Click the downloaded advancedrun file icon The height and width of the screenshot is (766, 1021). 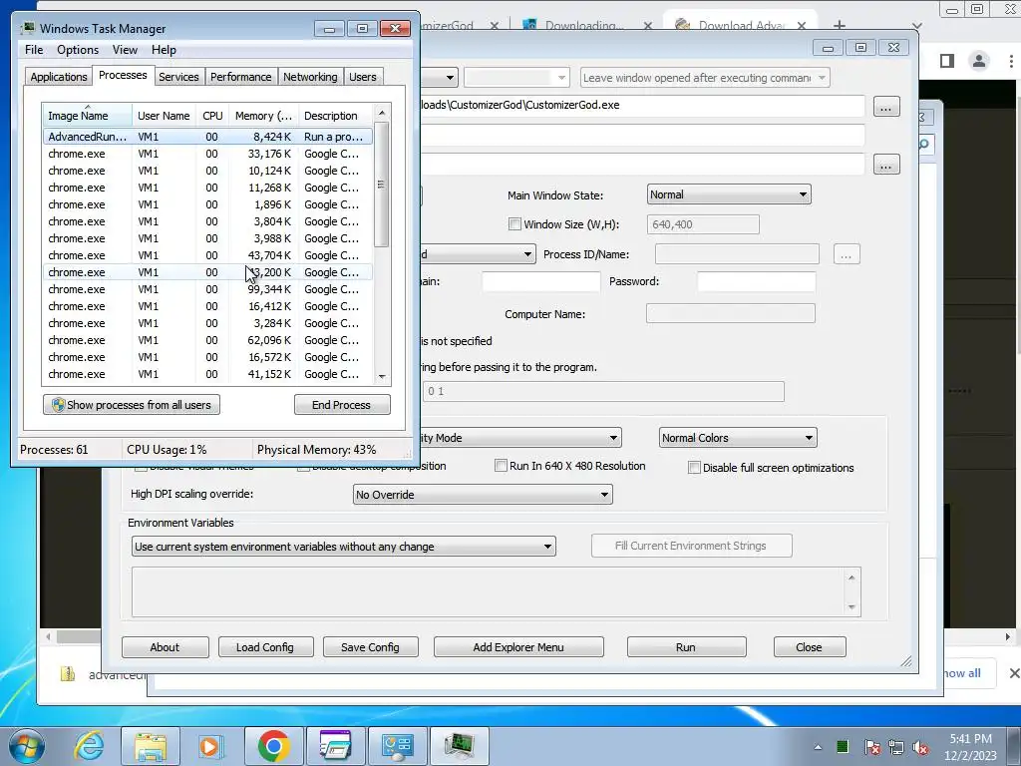coord(67,674)
